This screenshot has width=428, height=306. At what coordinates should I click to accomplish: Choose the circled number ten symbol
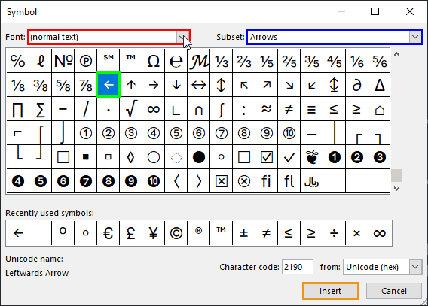[x=289, y=133]
